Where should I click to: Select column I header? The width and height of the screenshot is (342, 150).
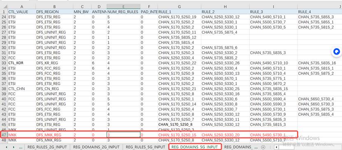coord(273,7)
